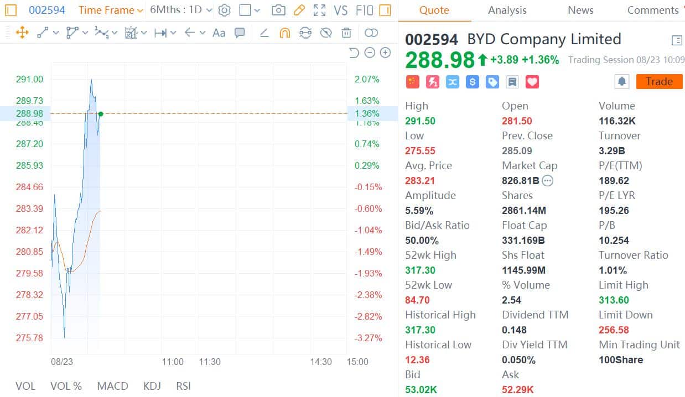Open the Time Frame dropdown
The image size is (685, 397).
111,10
